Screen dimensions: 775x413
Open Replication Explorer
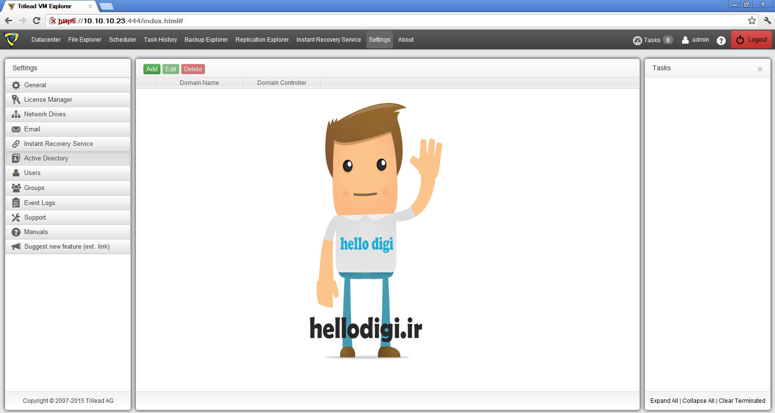(262, 40)
